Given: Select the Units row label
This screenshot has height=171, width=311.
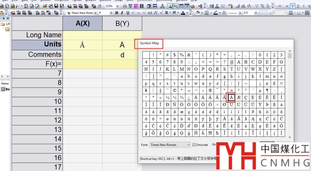Looking at the screenshot, I should (37, 45).
